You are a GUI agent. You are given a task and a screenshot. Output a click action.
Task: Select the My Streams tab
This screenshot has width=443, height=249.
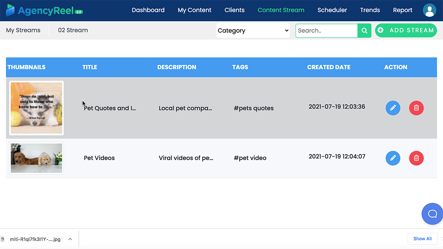[23, 31]
